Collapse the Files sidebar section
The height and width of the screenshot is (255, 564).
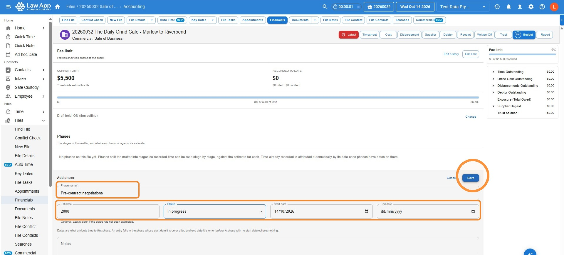[x=43, y=120]
